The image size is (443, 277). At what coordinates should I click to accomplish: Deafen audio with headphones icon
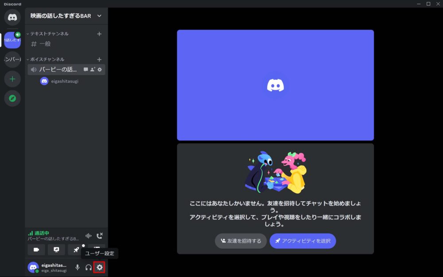(x=89, y=267)
